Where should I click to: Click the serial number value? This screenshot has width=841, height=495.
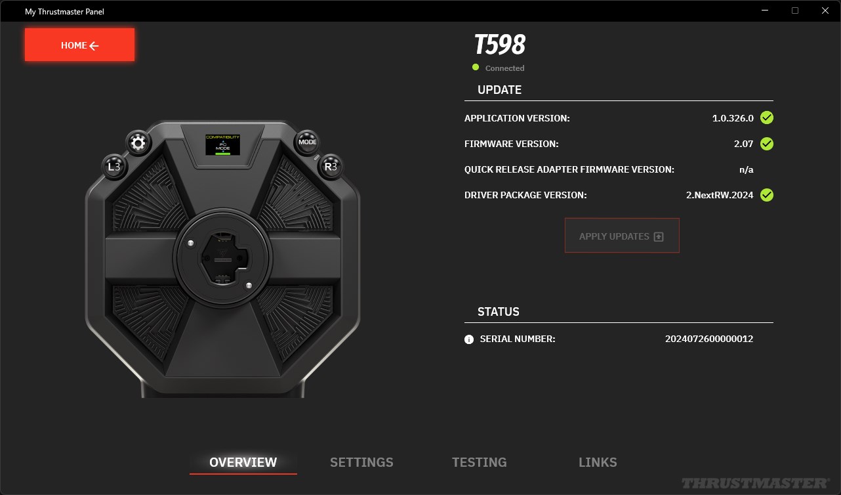[709, 339]
